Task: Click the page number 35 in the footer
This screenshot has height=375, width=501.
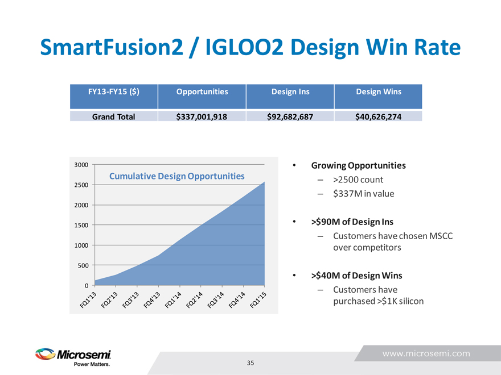Action: [250, 363]
